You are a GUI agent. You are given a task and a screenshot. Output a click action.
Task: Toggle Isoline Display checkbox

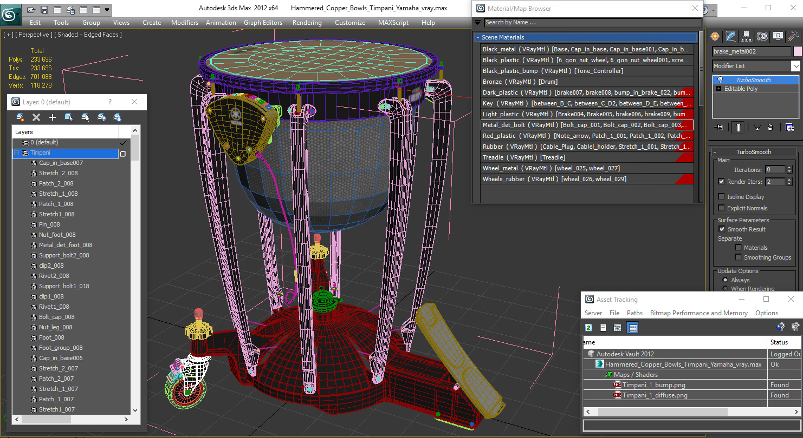(x=721, y=197)
